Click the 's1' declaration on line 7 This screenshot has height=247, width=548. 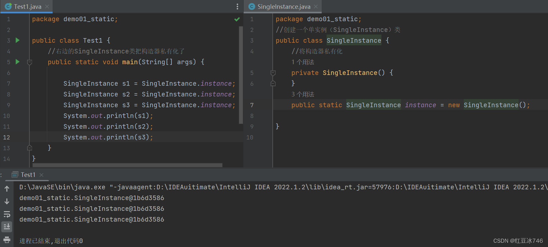click(126, 83)
